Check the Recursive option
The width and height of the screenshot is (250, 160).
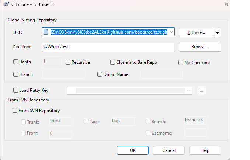(x=68, y=62)
